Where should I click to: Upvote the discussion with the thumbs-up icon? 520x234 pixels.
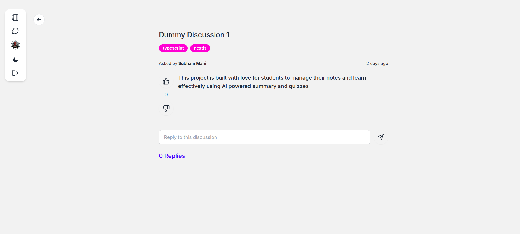tap(166, 81)
